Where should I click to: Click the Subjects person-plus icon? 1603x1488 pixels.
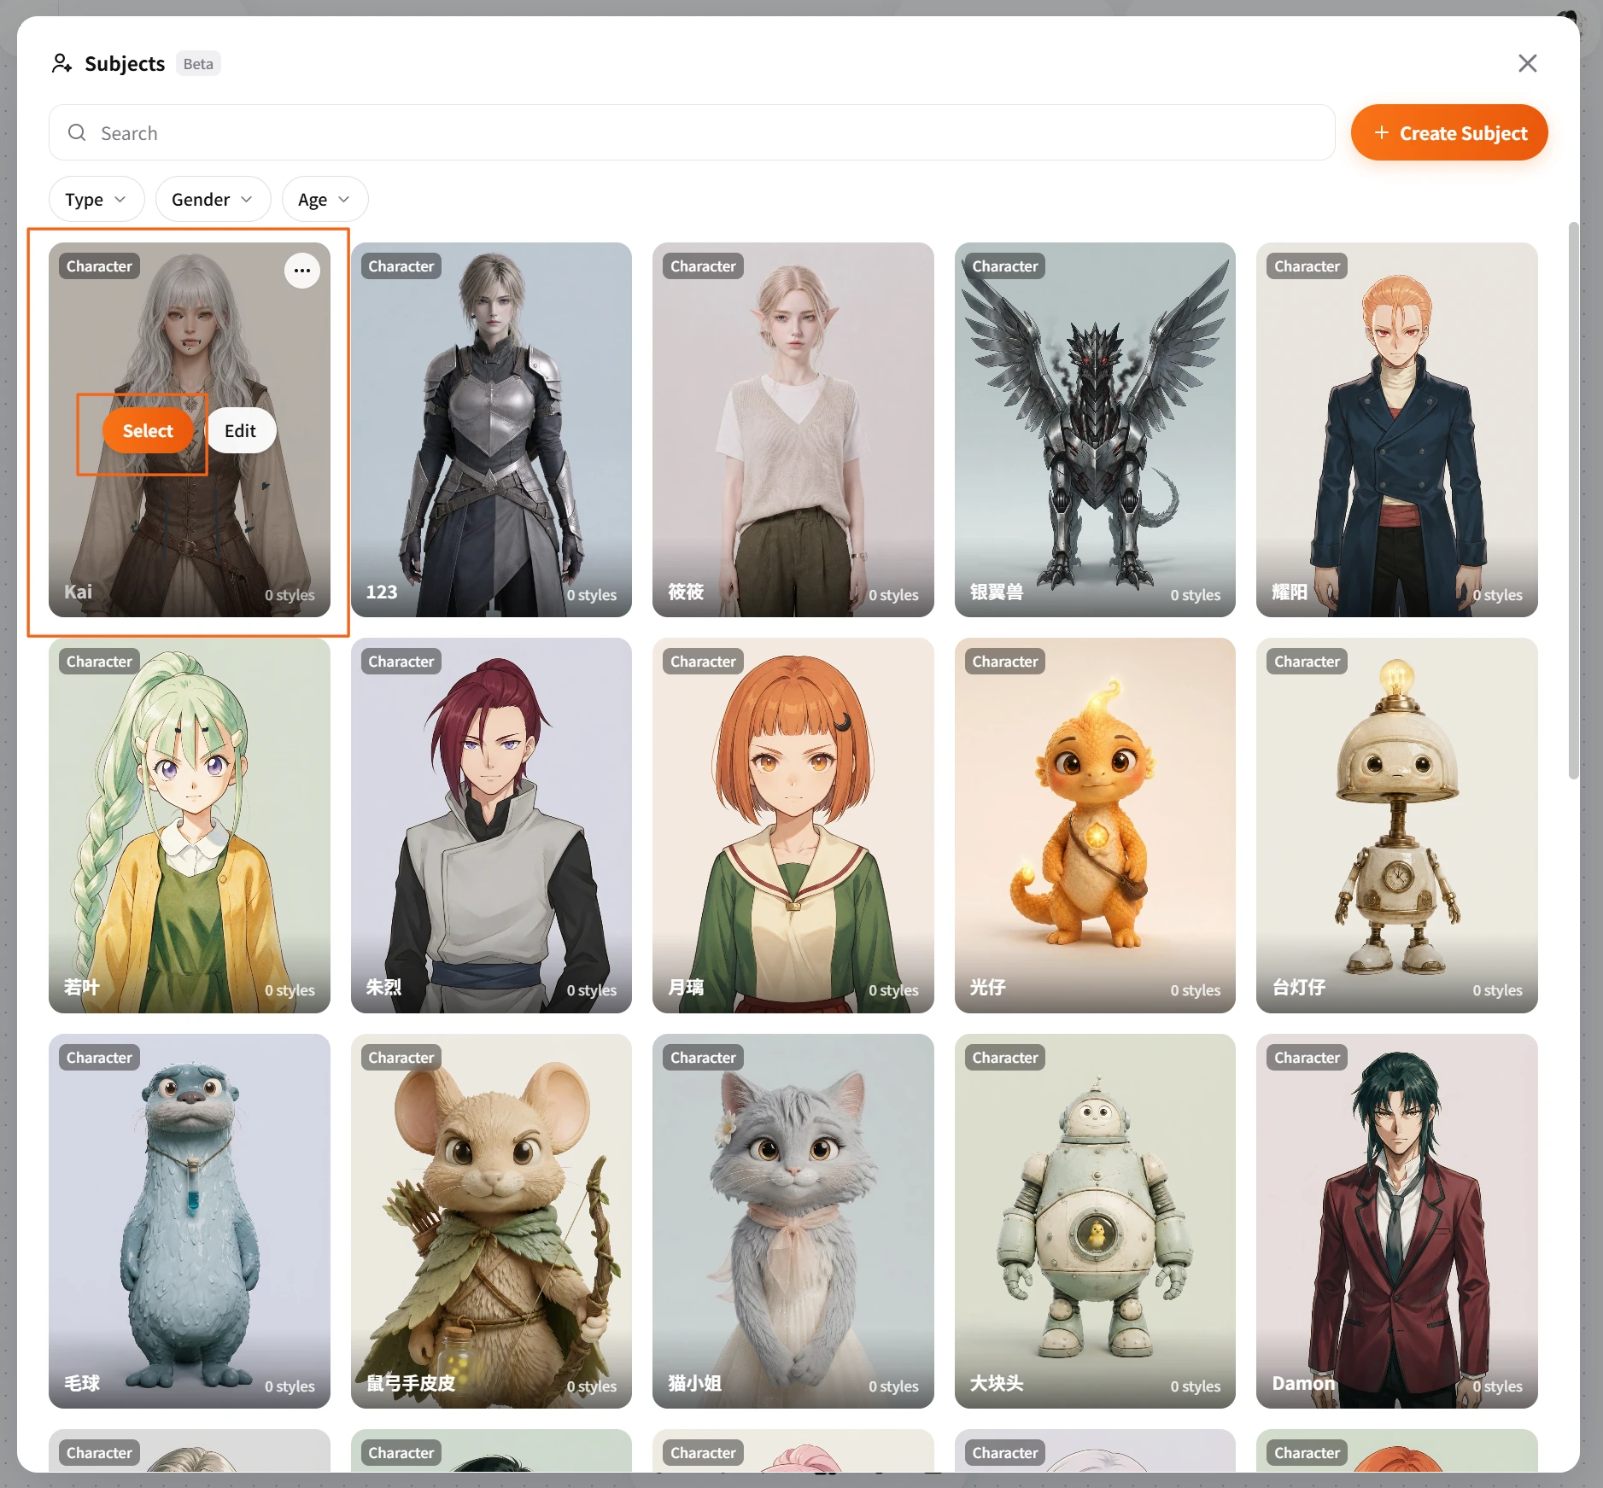(x=61, y=64)
